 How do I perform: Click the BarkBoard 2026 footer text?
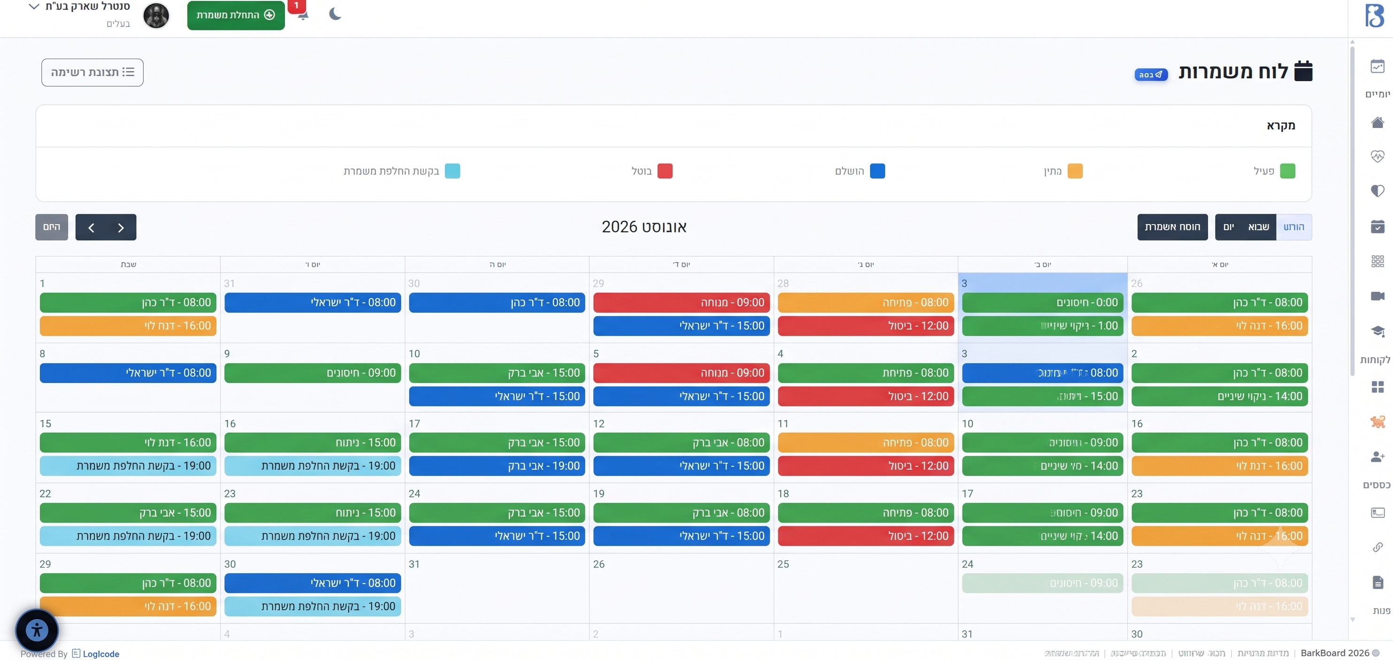click(x=1335, y=653)
